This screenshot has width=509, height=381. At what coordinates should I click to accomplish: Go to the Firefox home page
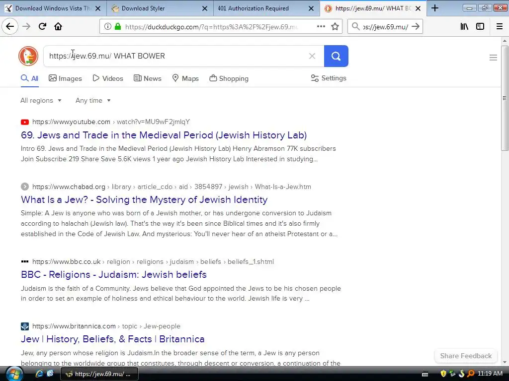coord(58,27)
